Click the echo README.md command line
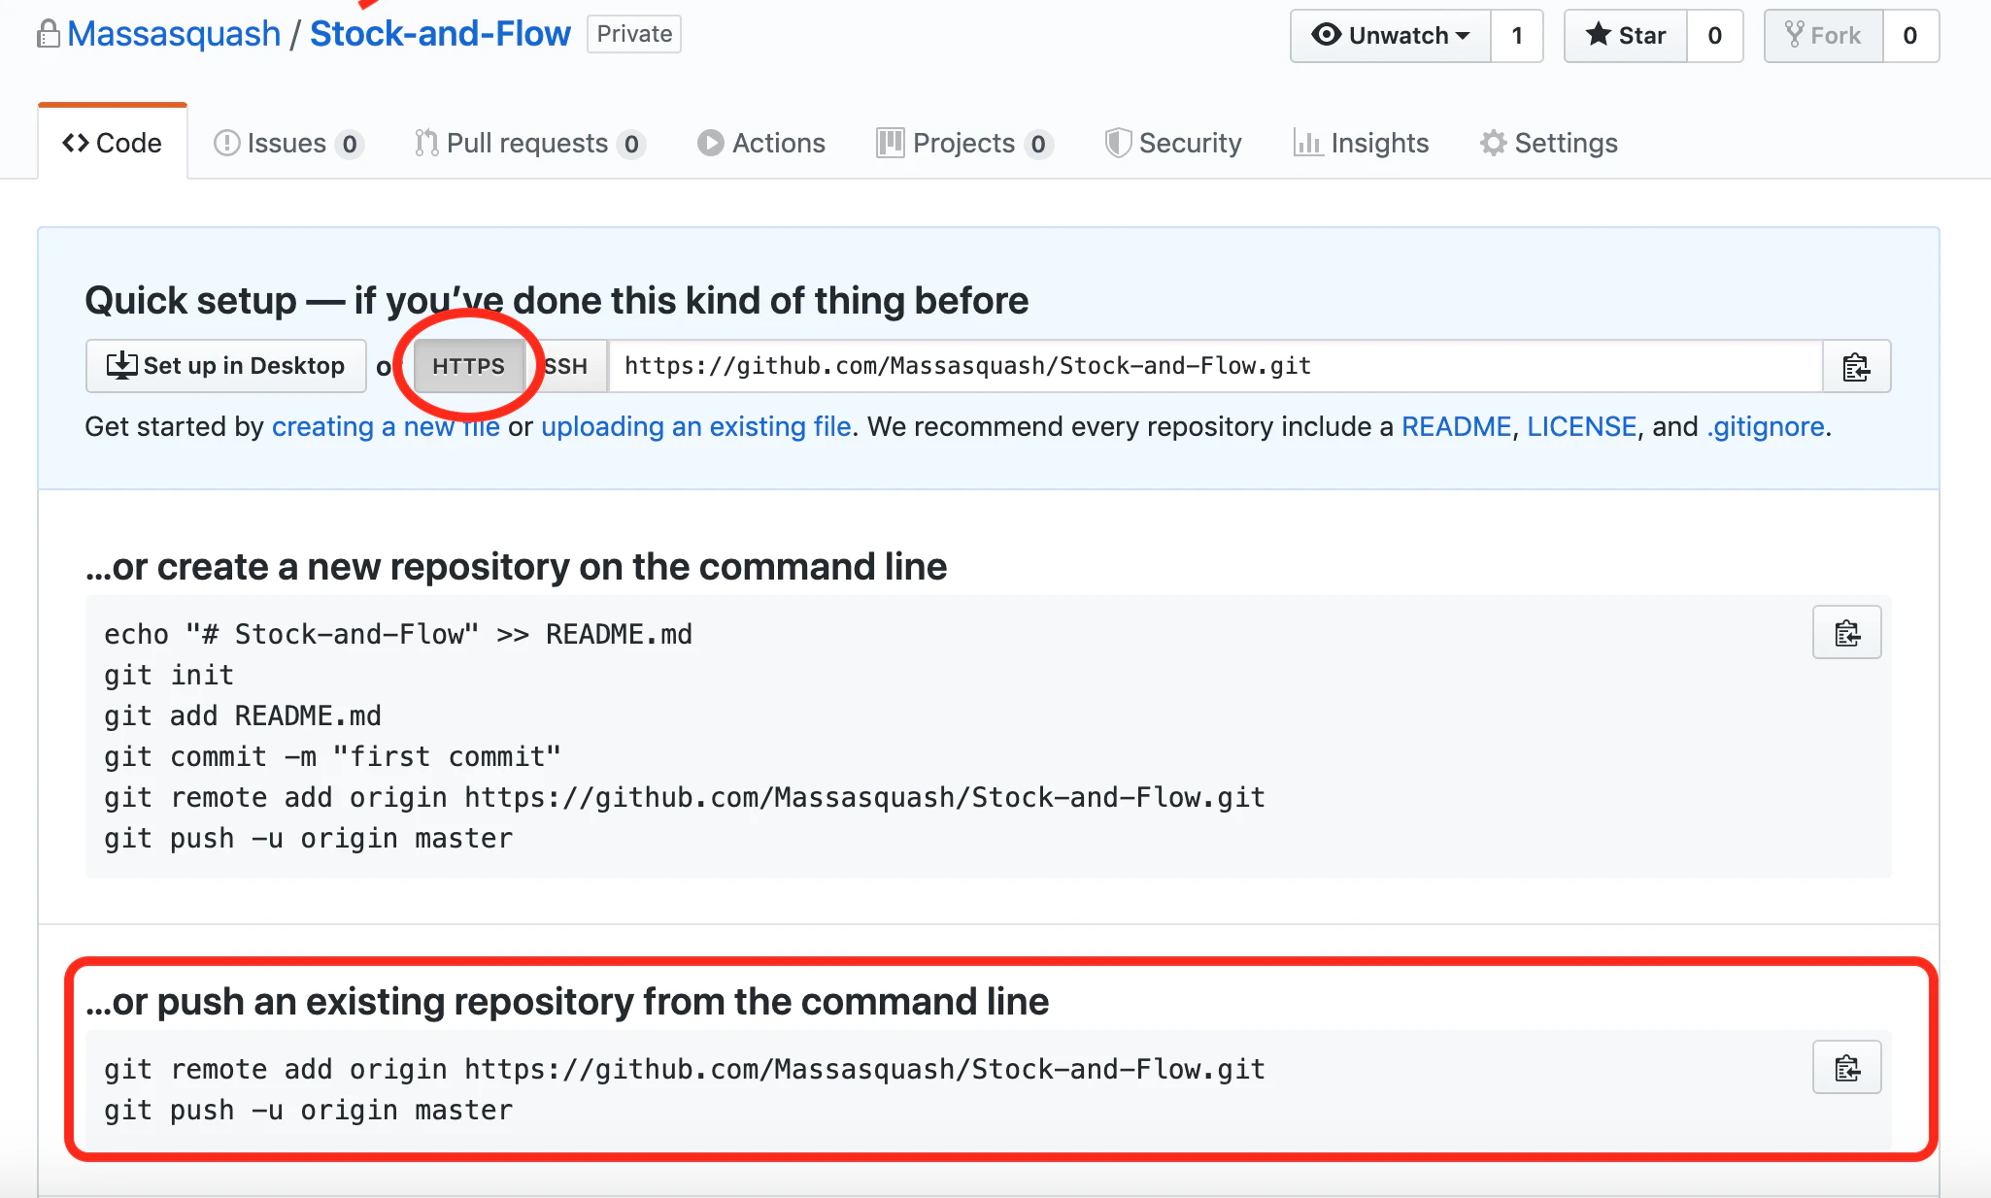Screen dimensions: 1991x1198 point(398,634)
